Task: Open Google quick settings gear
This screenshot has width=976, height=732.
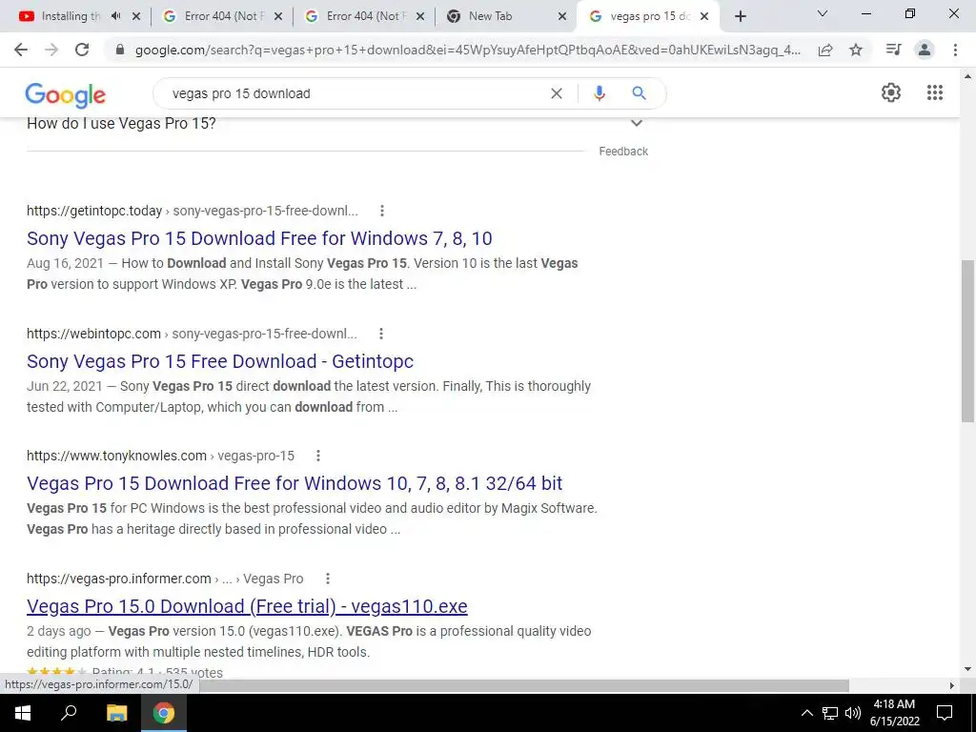Action: pos(891,92)
